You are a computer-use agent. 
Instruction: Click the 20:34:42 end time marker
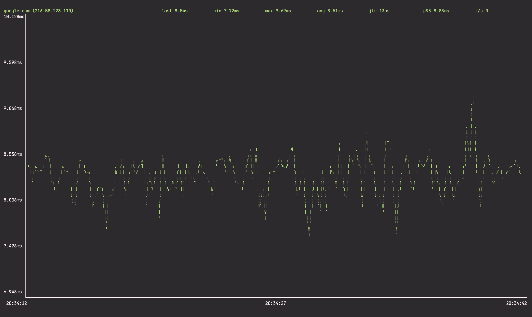tap(516, 303)
